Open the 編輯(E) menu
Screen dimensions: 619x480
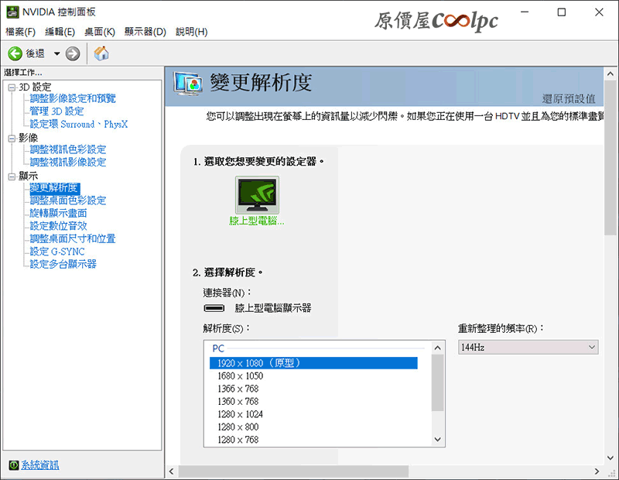[60, 32]
